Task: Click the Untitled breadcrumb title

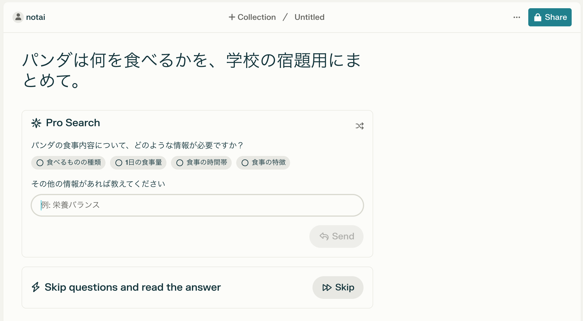Action: (309, 17)
